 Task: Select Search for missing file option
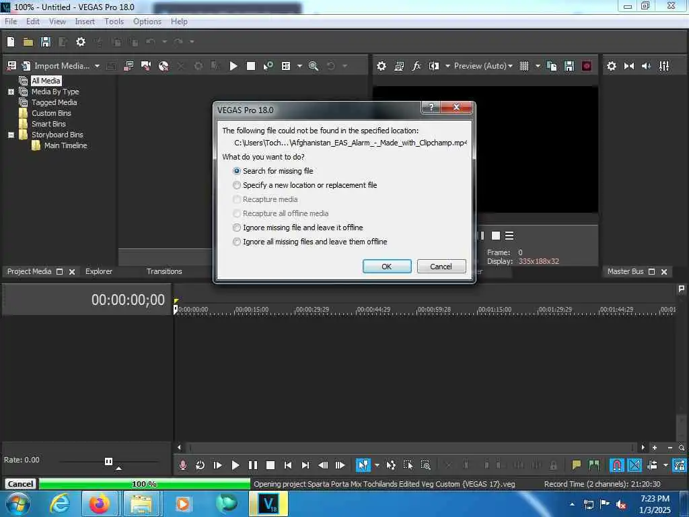[x=273, y=171]
